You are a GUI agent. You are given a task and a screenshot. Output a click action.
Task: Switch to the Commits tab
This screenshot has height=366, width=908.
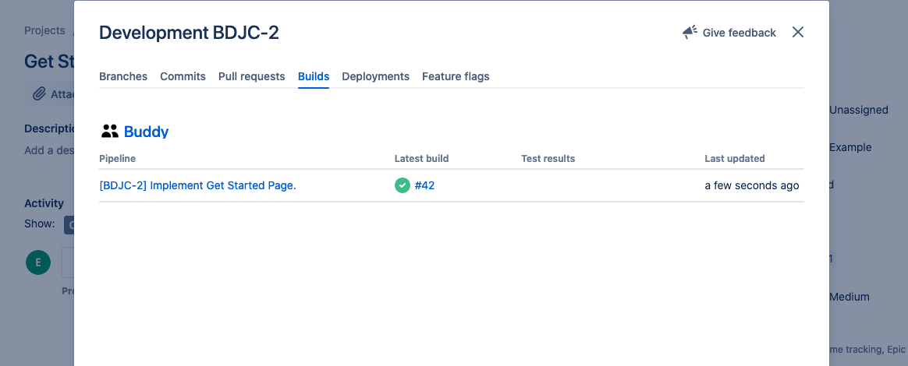[x=183, y=76]
